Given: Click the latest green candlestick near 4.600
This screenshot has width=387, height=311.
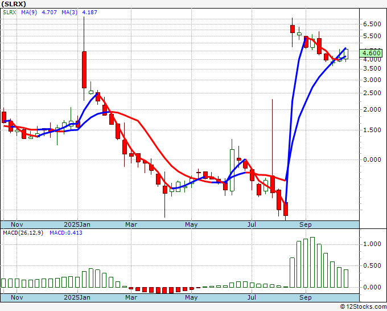Looking at the screenshot, I should [346, 53].
